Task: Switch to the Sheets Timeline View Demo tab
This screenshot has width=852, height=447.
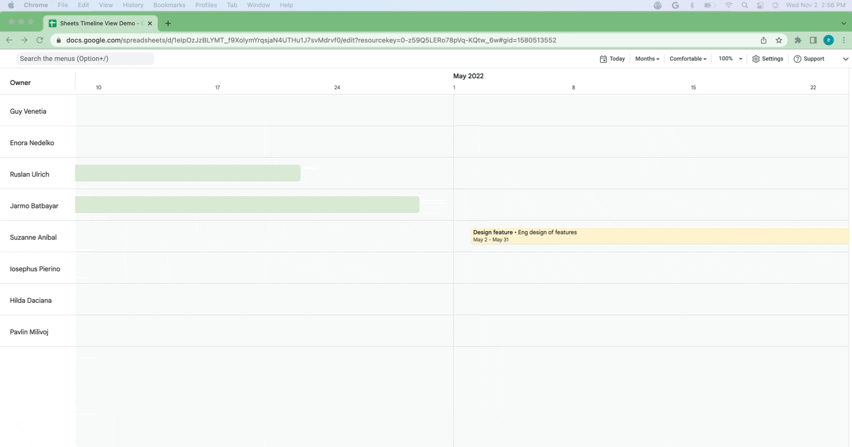Action: click(101, 23)
